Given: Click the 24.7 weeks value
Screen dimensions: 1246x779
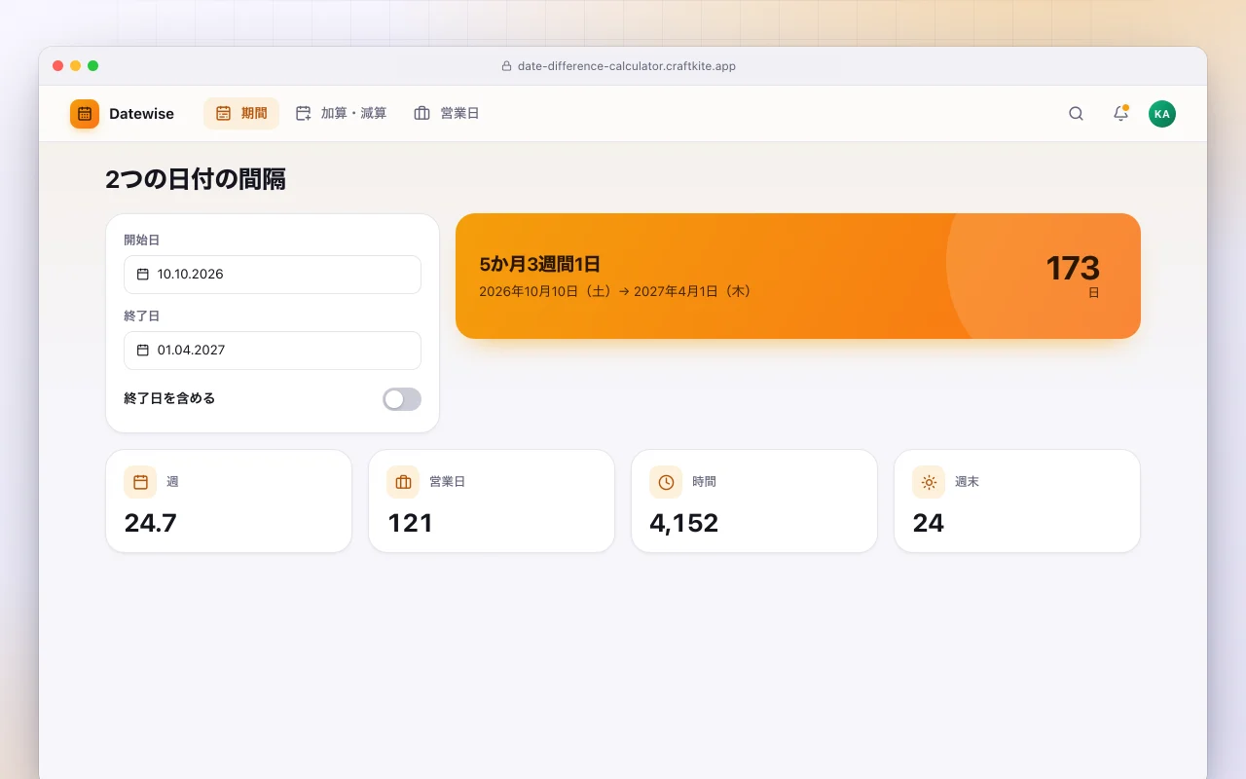Looking at the screenshot, I should pos(151,523).
